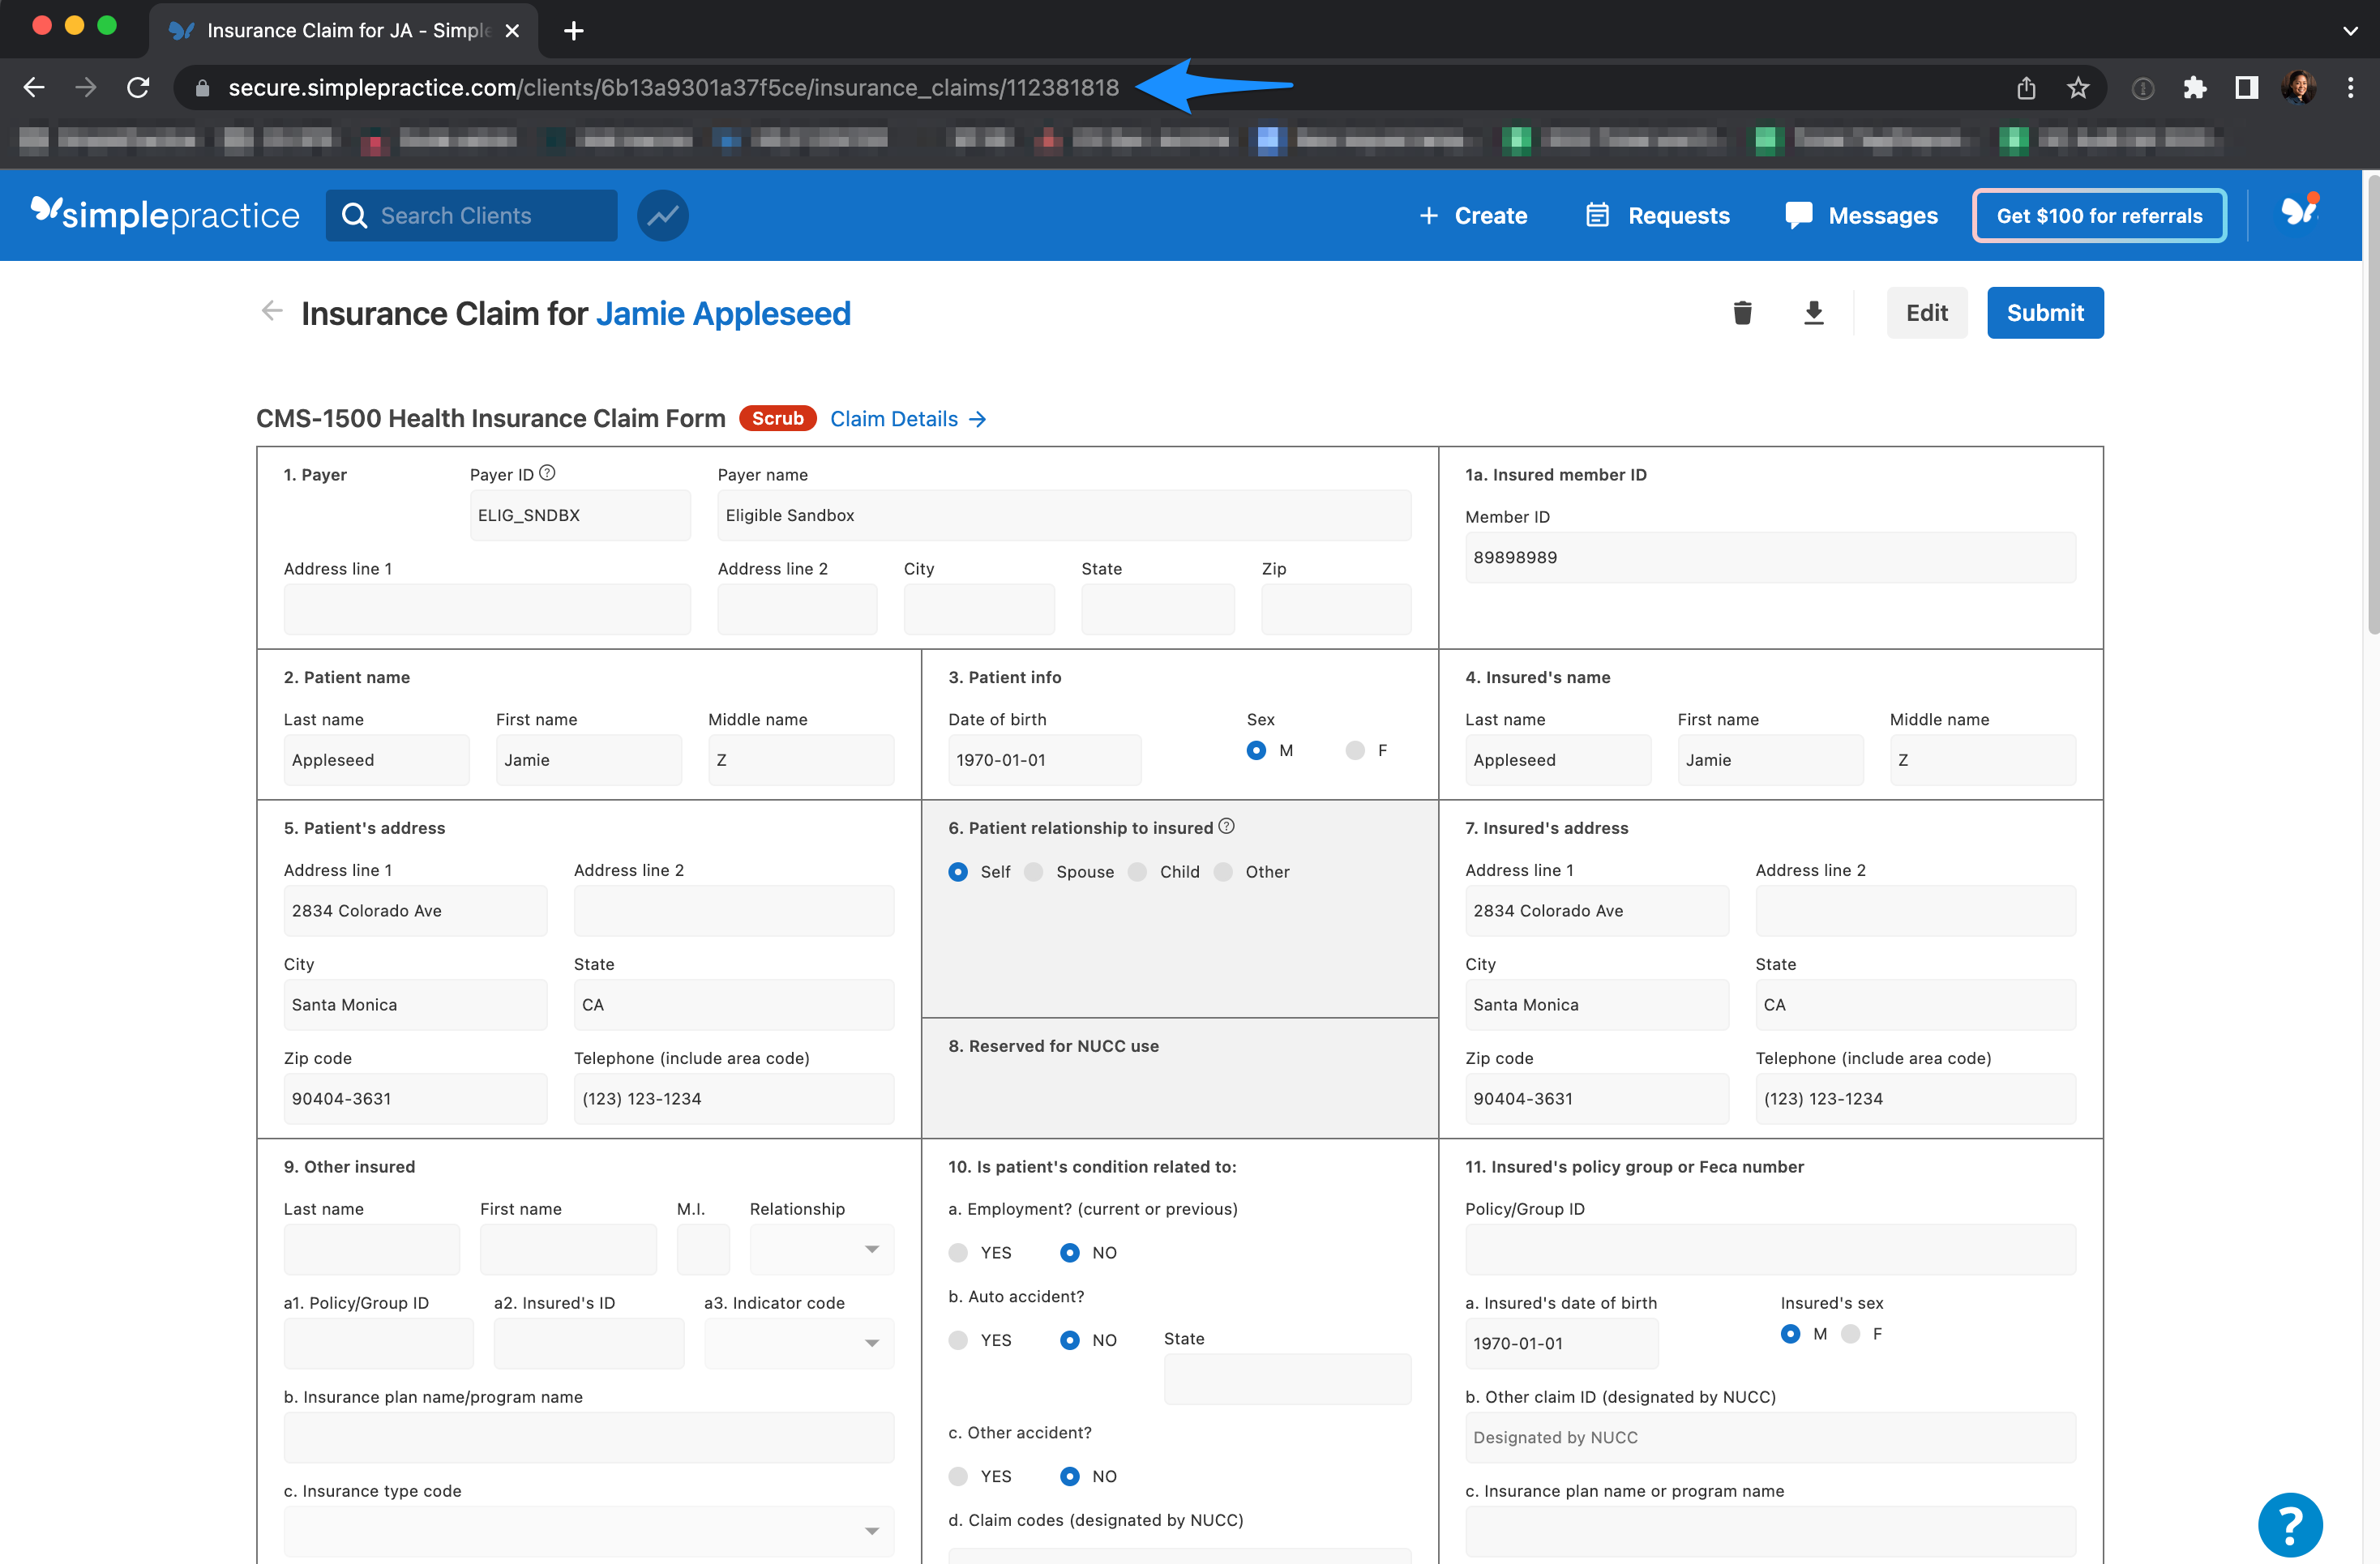The width and height of the screenshot is (2380, 1564).
Task: Go back using the arrow beside the claim title
Action: (271, 311)
